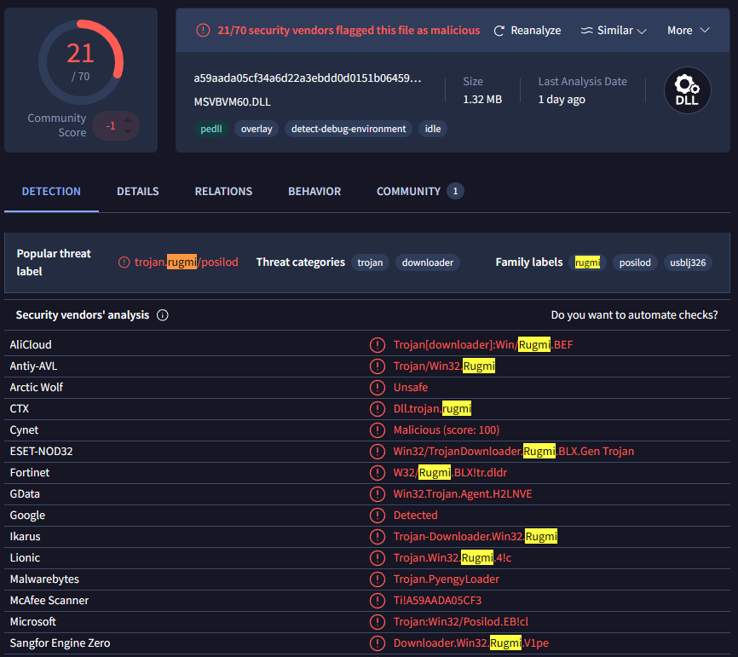Click the GData row alert icon
Image resolution: width=738 pixels, height=657 pixels.
[377, 493]
